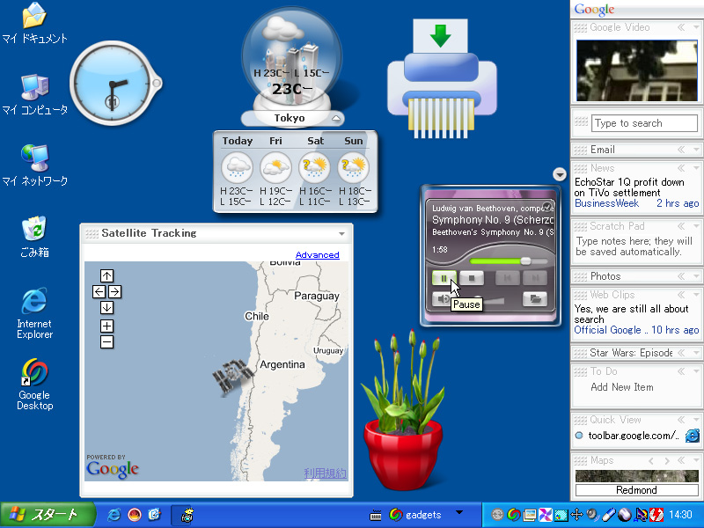Screen dimensions: 704x528
Task: Click the Type to search field
Action: 644,123
